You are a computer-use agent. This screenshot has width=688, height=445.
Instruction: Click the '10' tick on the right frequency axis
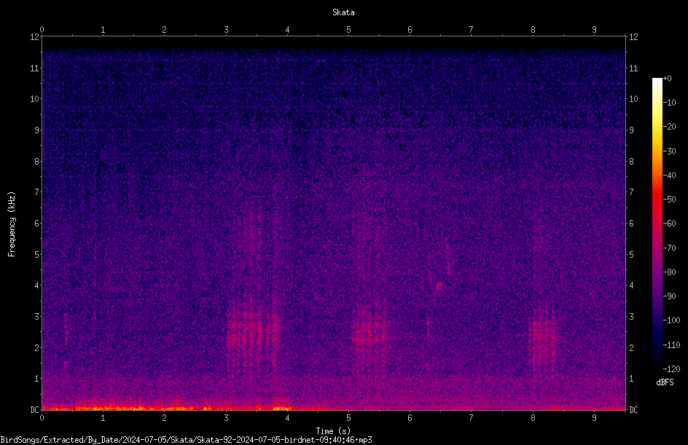(x=633, y=99)
